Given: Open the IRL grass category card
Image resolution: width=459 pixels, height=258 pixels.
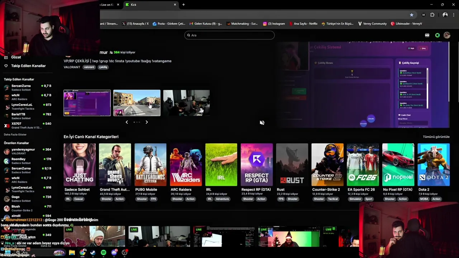Looking at the screenshot, I should (x=221, y=164).
